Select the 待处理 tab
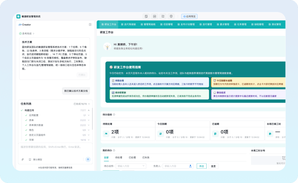 (x=118, y=158)
